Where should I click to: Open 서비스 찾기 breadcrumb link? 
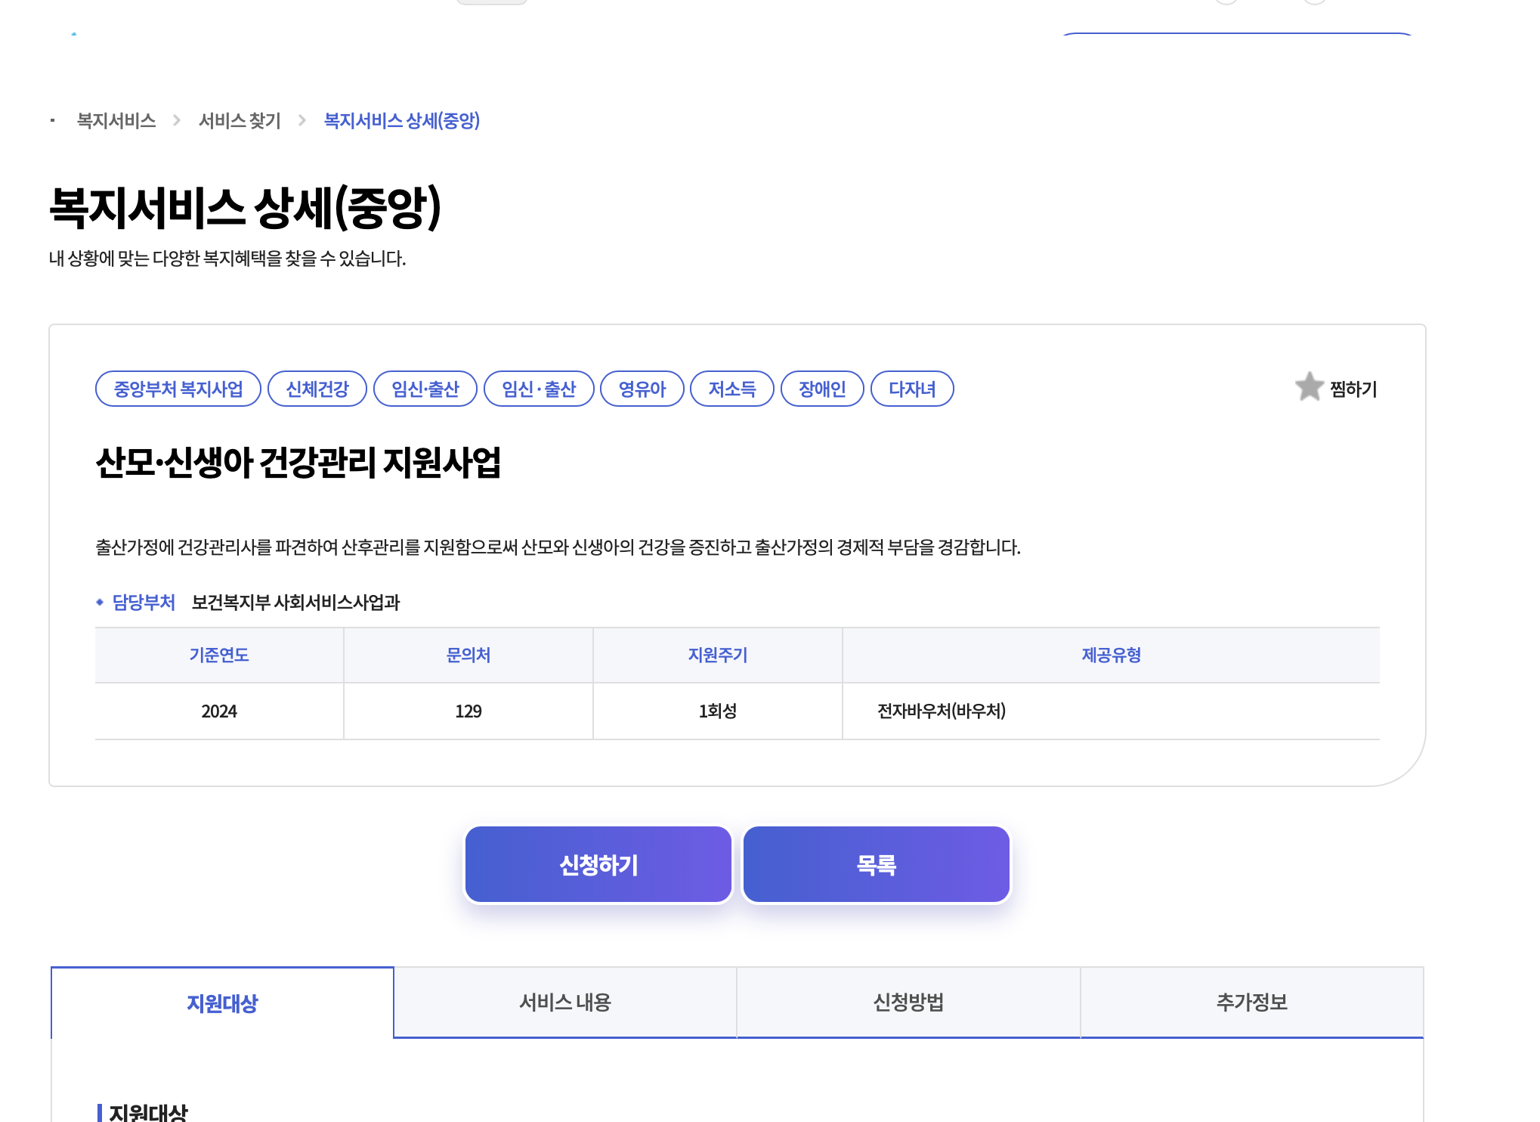click(x=240, y=121)
